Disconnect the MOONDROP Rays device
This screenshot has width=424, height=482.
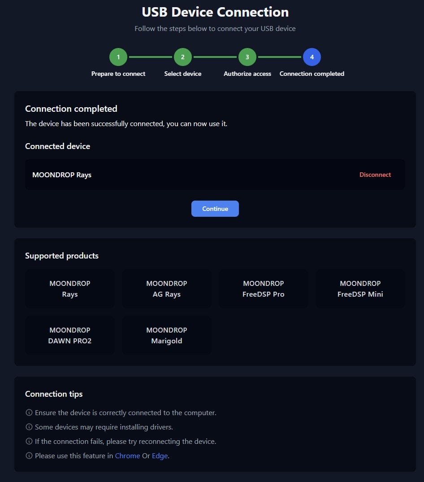375,175
